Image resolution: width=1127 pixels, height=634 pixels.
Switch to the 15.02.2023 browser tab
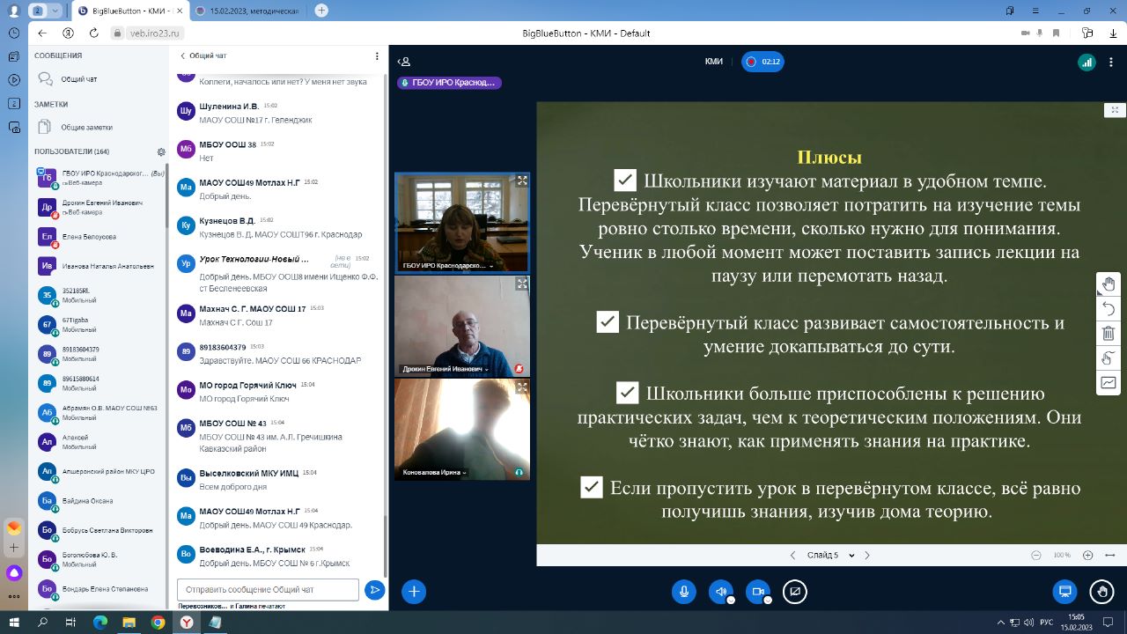pos(248,11)
